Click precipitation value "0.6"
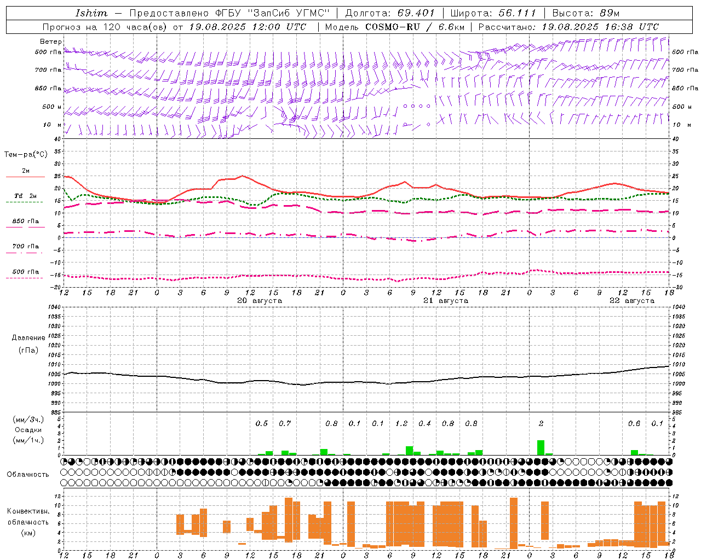Screen dimensions: 701x560 [x=634, y=423]
